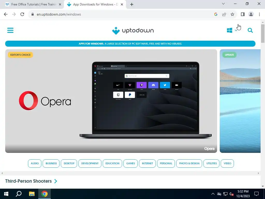Open the Video category
The width and height of the screenshot is (265, 199).
227,164
